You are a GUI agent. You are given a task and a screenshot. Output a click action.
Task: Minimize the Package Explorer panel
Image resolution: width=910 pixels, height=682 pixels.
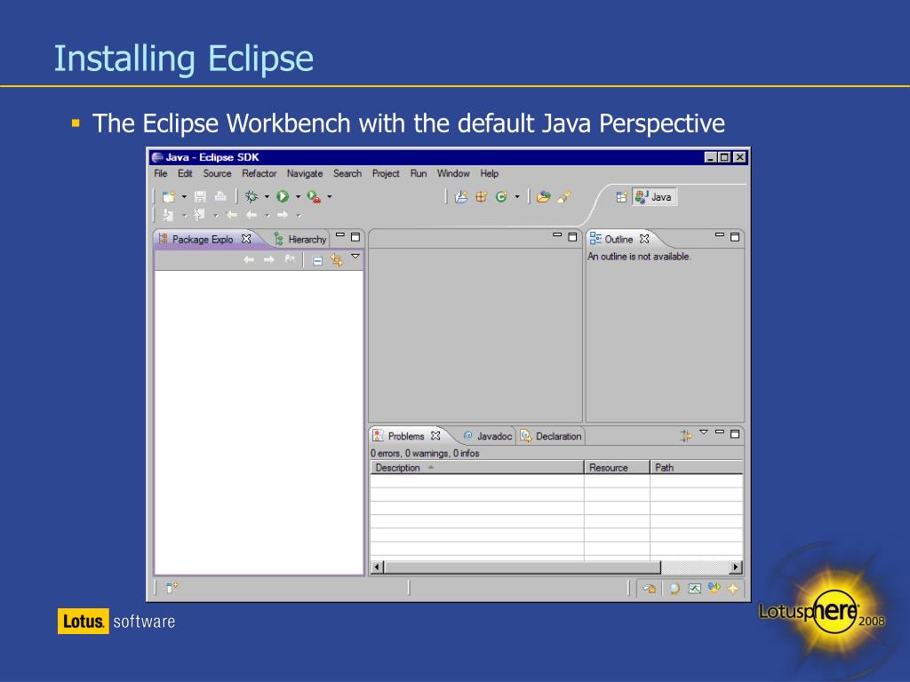340,235
